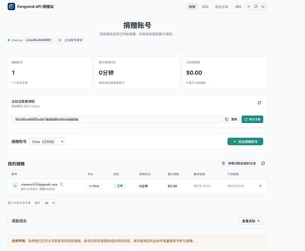The width and height of the screenshot is (305, 251).
Task: Click the 09/12 14:43 last check time
Action: (x=202, y=186)
